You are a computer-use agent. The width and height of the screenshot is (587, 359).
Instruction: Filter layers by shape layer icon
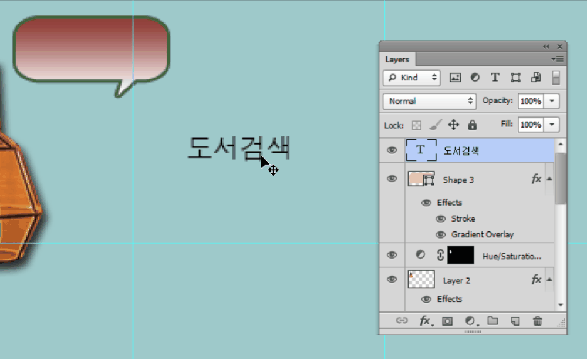tap(515, 78)
